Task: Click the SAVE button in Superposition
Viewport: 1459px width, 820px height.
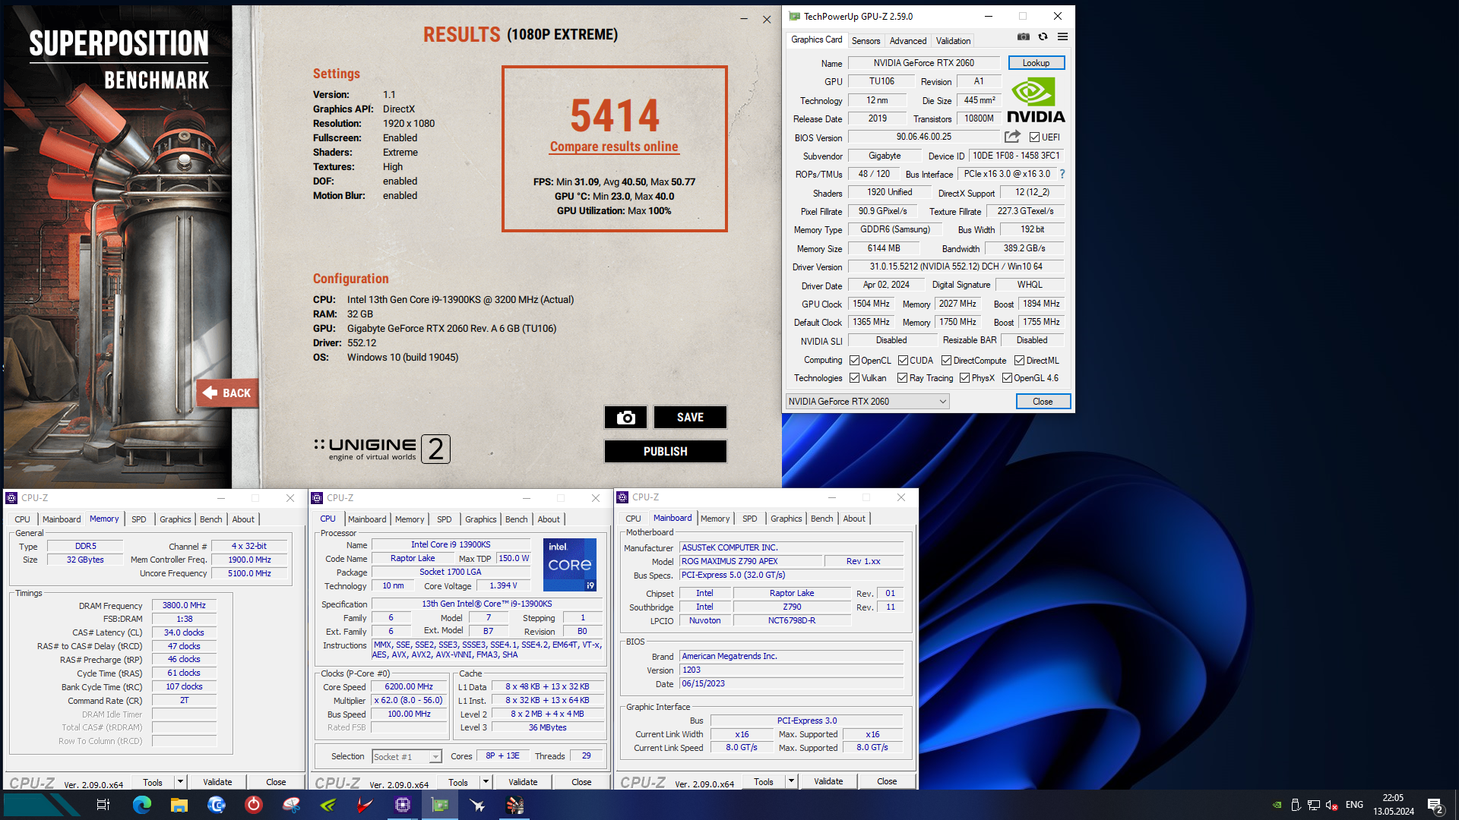Action: point(690,418)
